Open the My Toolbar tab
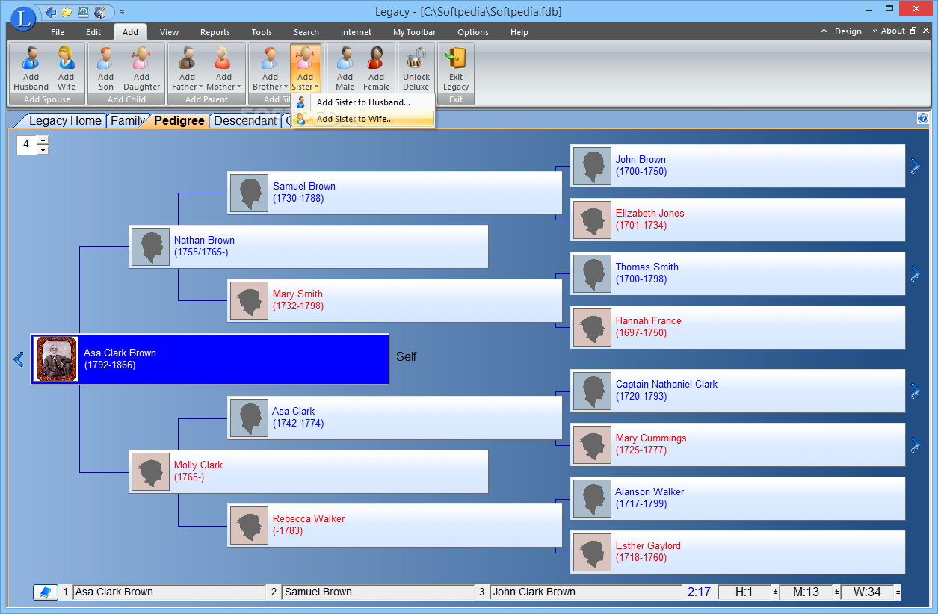The width and height of the screenshot is (938, 614). [x=415, y=32]
